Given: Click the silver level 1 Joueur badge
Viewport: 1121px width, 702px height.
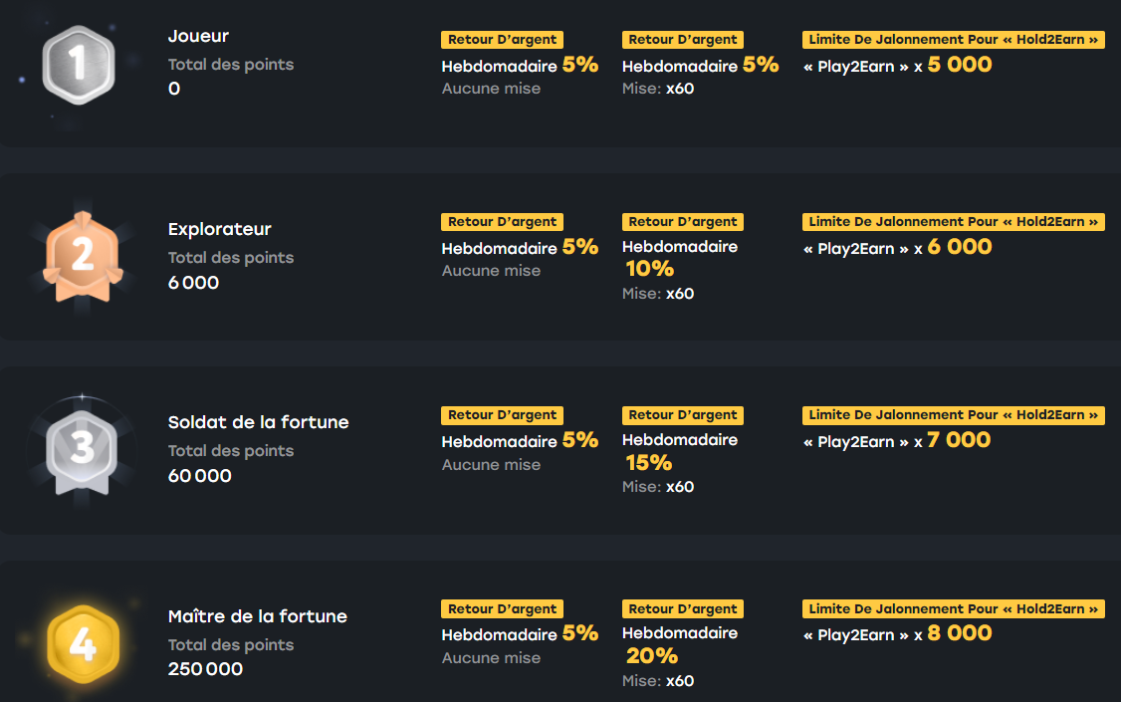Looking at the screenshot, I should (x=79, y=65).
